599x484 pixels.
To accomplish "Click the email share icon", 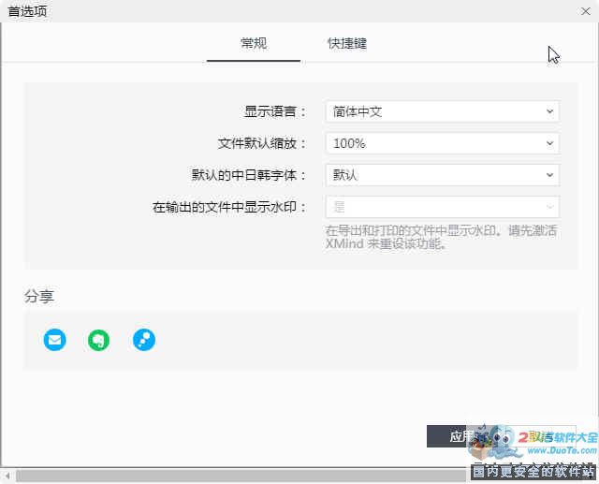I will [x=54, y=340].
